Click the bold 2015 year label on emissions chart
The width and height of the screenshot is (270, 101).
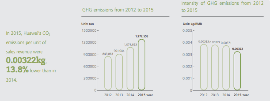pos(142,95)
